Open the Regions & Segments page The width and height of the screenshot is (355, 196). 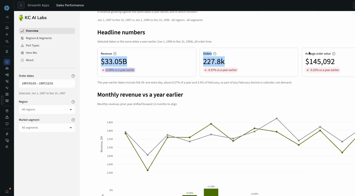[47, 38]
